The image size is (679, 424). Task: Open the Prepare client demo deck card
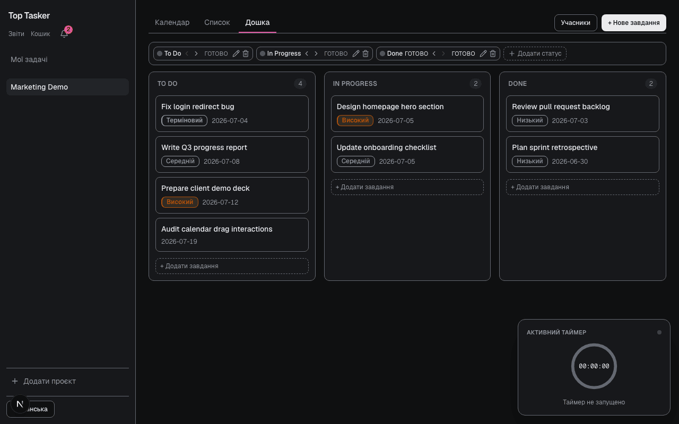[x=232, y=195]
